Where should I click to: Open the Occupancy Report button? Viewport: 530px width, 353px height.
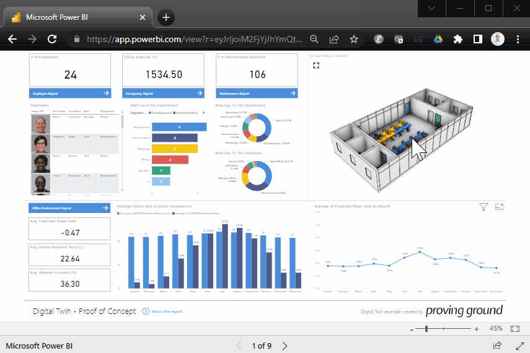pyautogui.click(x=163, y=94)
